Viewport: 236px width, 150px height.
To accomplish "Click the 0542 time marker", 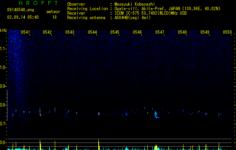I will [47, 32].
